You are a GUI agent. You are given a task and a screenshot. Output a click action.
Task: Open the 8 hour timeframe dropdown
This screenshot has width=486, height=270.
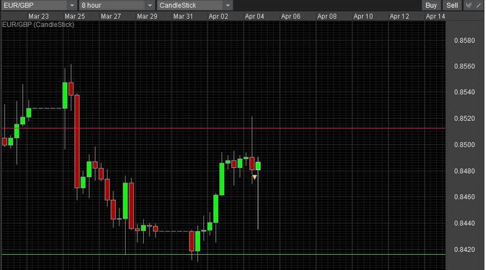point(117,6)
